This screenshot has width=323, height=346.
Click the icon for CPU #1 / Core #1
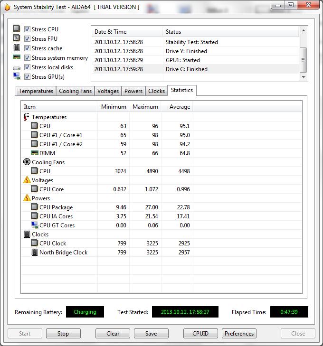point(34,135)
